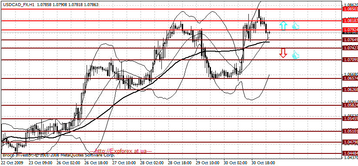
Task: Open the Expforex.at.ua link
Action: point(121,151)
